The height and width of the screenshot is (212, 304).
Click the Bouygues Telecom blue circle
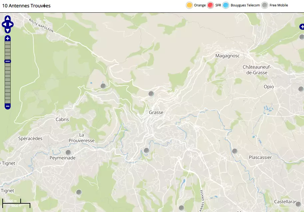[226, 5]
